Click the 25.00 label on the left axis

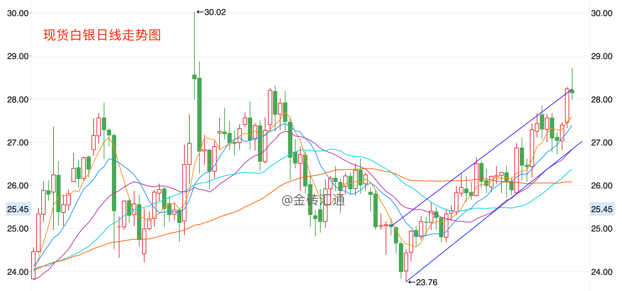click(18, 229)
